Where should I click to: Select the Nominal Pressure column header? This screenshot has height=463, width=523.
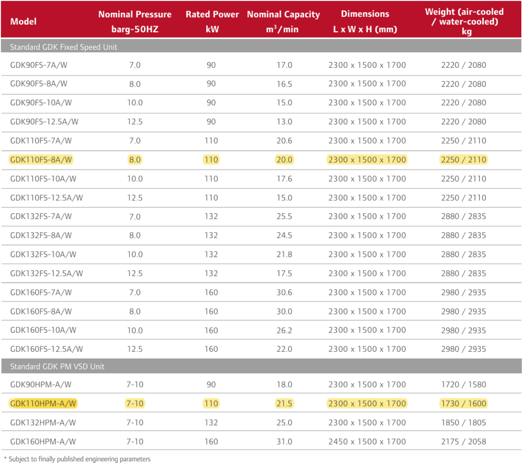point(135,22)
